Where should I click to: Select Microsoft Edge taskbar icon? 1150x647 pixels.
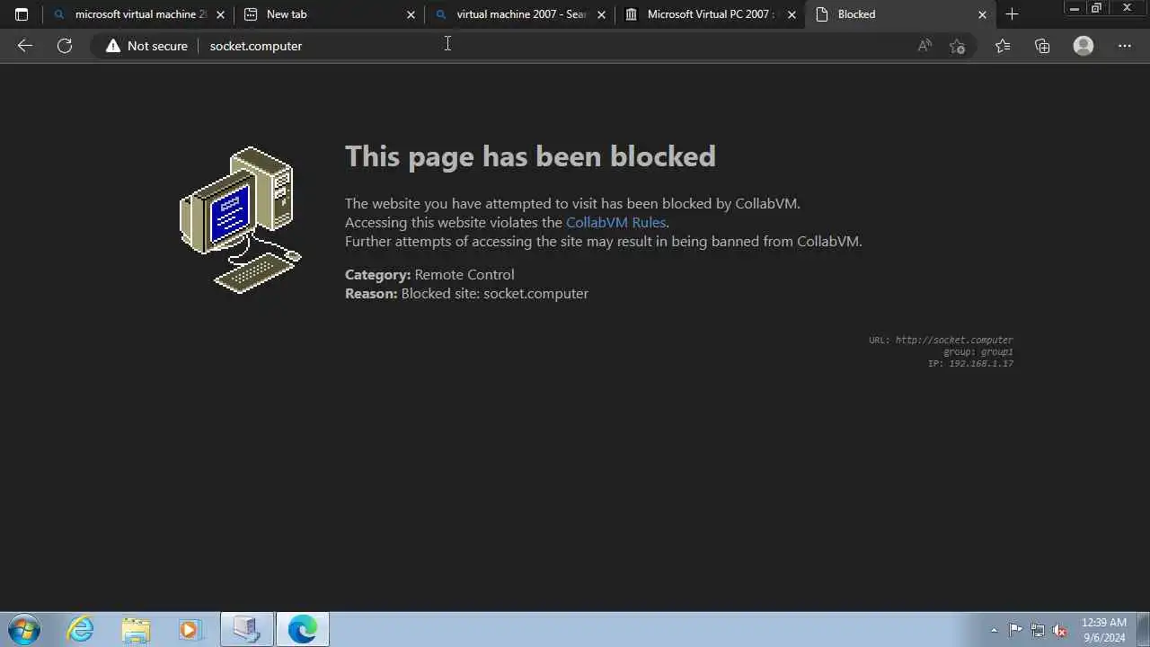coord(302,629)
